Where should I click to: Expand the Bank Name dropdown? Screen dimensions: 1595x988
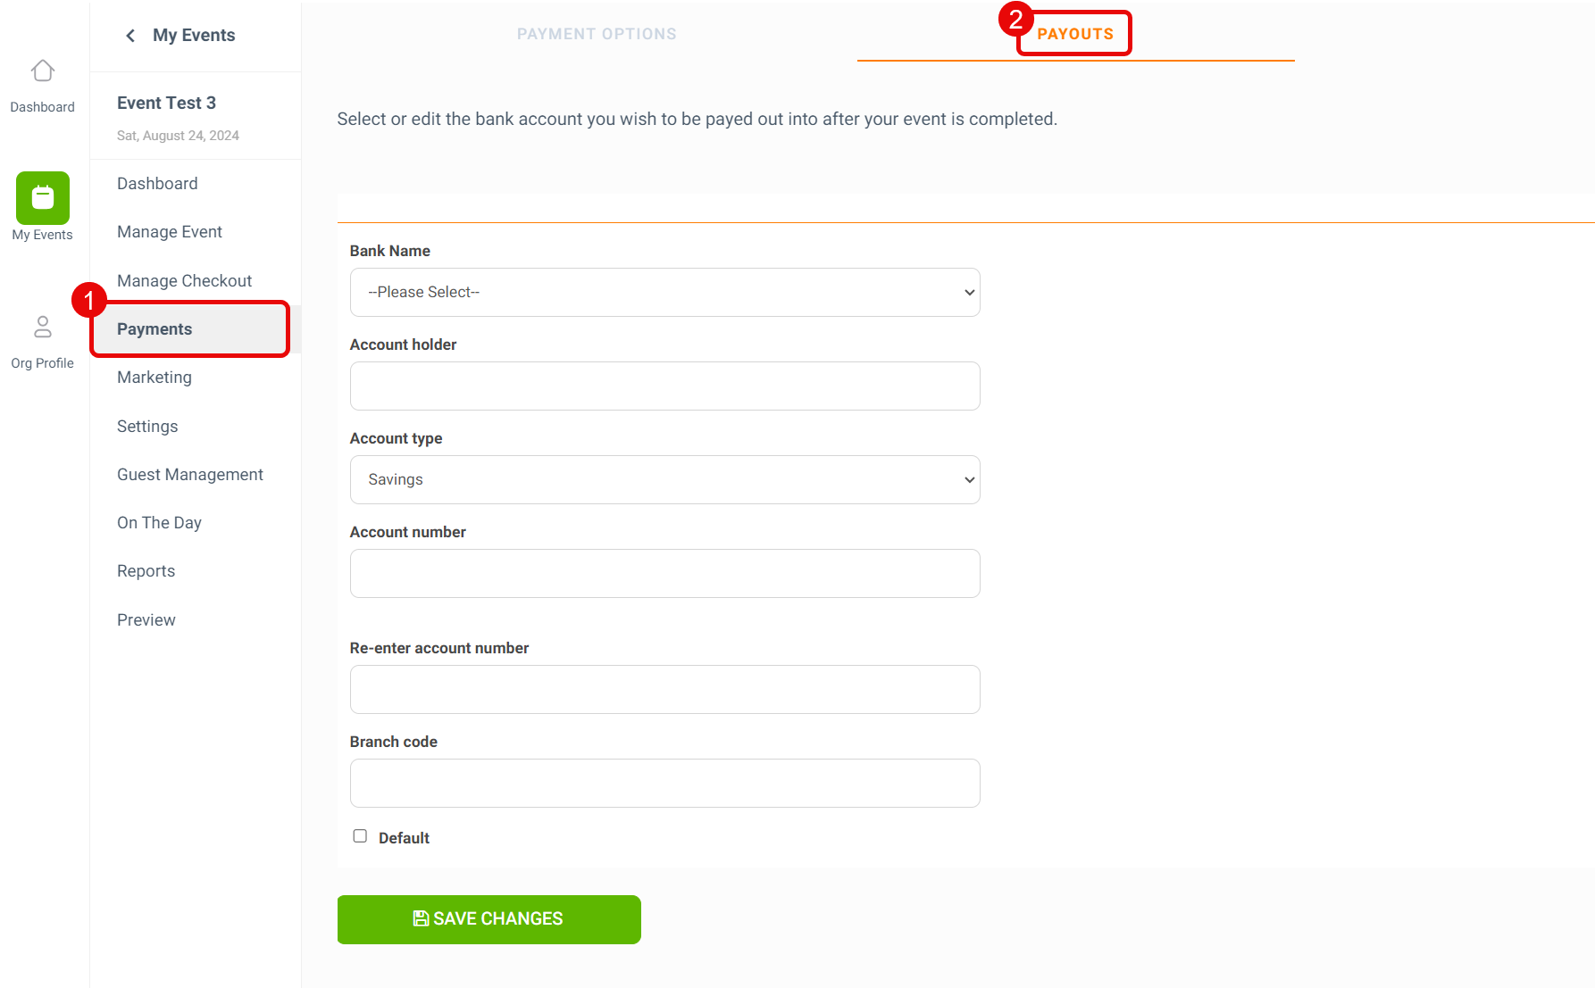tap(665, 293)
